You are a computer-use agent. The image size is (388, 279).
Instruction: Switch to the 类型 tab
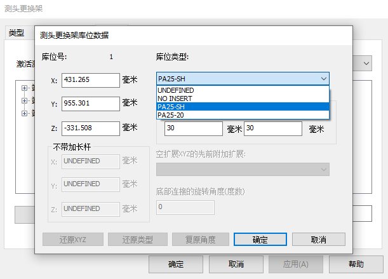(x=17, y=33)
